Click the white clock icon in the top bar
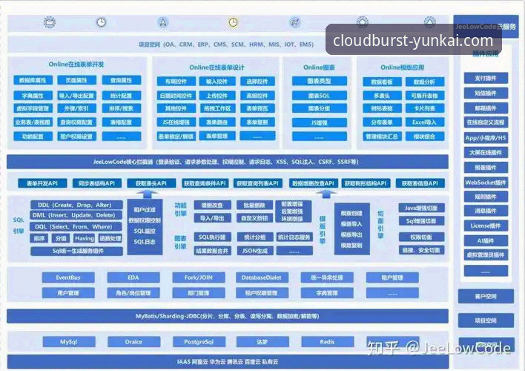 pyautogui.click(x=102, y=22)
